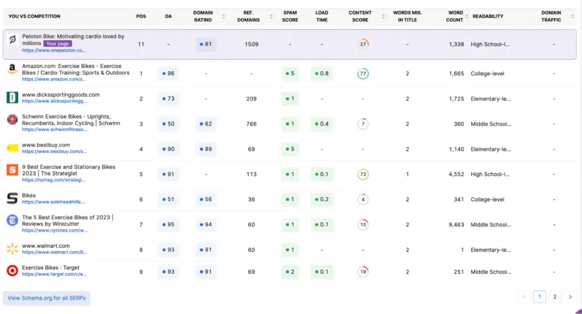
Task: Go to previous page arrow
Action: coord(524,296)
